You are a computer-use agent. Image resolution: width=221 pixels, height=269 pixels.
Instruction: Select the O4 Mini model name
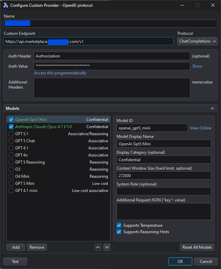tap(22, 176)
